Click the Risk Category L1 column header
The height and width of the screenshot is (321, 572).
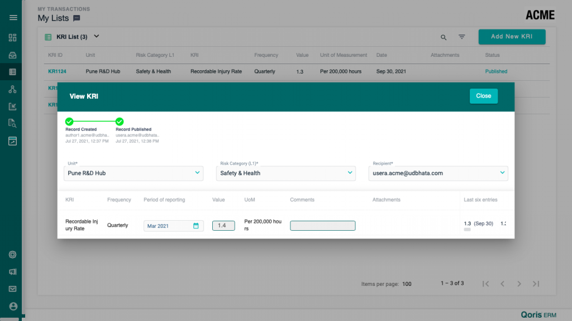155,55
